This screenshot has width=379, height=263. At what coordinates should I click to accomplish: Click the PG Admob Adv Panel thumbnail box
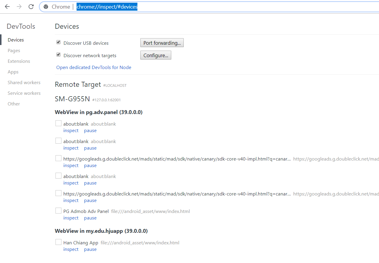coord(58,211)
